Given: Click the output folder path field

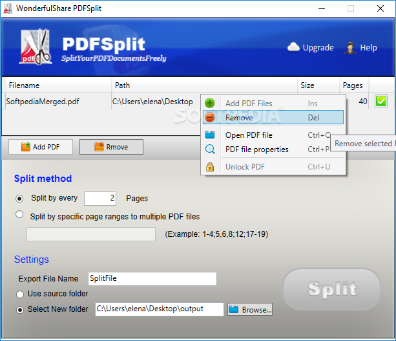Looking at the screenshot, I should tap(160, 309).
